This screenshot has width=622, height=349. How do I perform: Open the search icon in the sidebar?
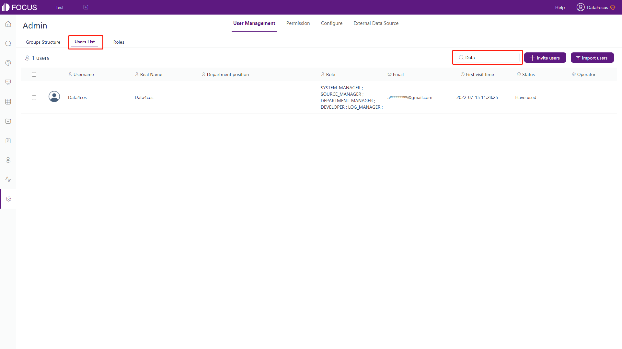pos(8,44)
